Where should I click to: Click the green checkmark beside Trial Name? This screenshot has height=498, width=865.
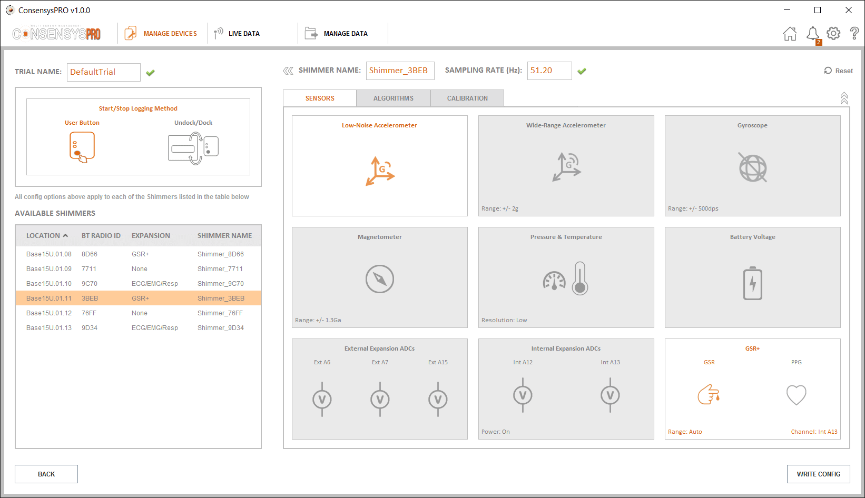pyautogui.click(x=151, y=73)
